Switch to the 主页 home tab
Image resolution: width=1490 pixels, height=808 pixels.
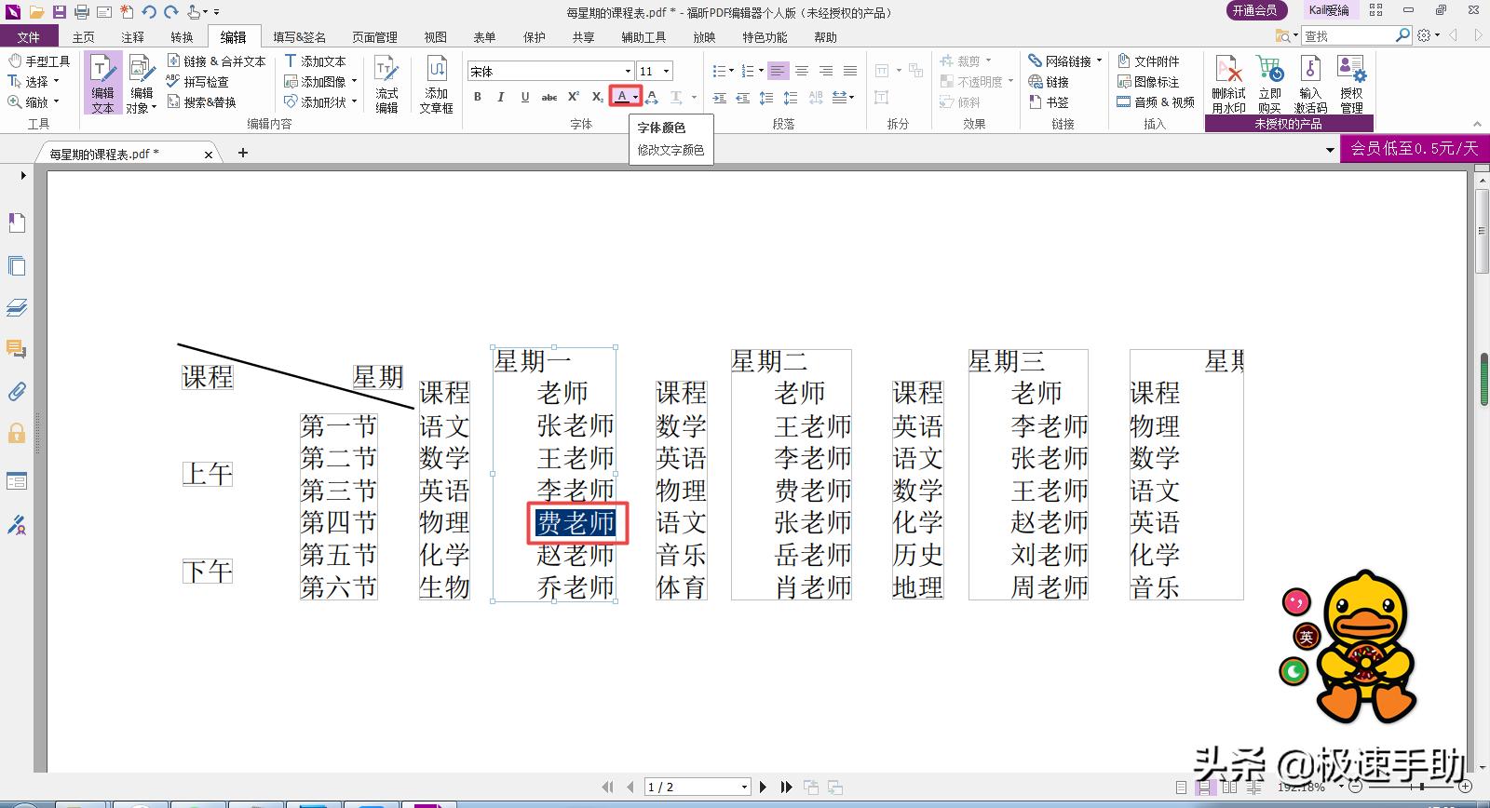pyautogui.click(x=84, y=36)
